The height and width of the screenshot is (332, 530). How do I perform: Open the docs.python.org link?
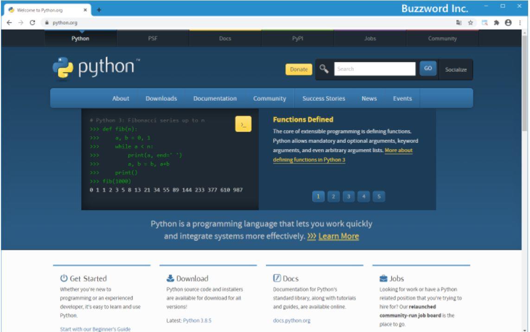click(x=292, y=320)
